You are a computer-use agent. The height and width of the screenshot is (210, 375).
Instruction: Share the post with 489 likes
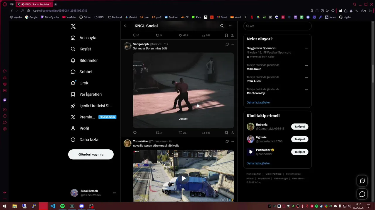pyautogui.click(x=232, y=35)
